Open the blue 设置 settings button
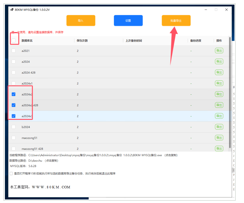The width and height of the screenshot is (244, 203). coord(128,20)
